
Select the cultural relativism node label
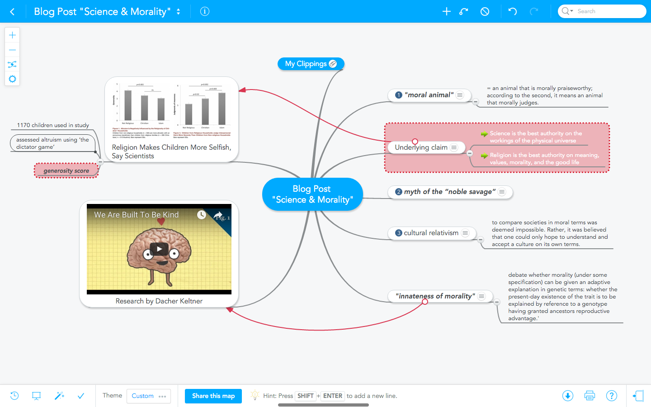(431, 233)
